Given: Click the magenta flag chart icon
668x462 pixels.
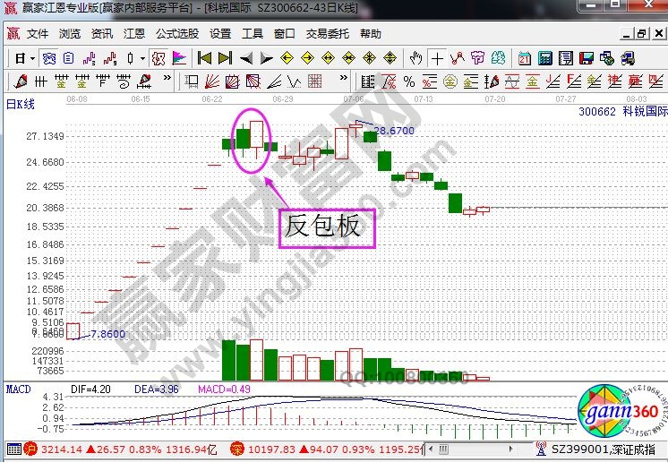Looking at the screenshot, I should 179,58.
